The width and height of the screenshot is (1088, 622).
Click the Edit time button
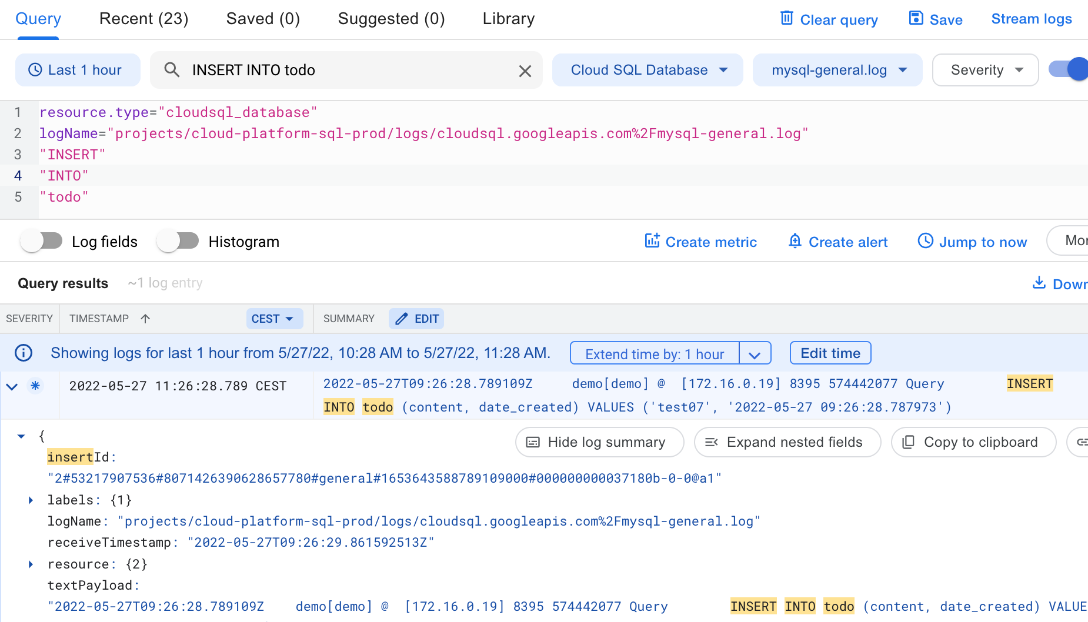coord(830,353)
